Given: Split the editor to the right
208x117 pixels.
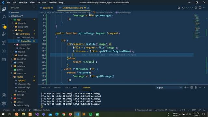Looking at the screenshot, I should point(200,8).
